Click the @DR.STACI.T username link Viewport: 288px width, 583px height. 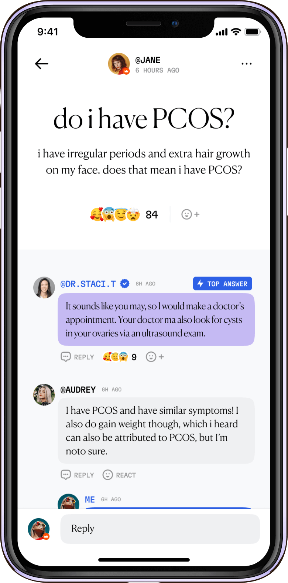[x=88, y=284]
